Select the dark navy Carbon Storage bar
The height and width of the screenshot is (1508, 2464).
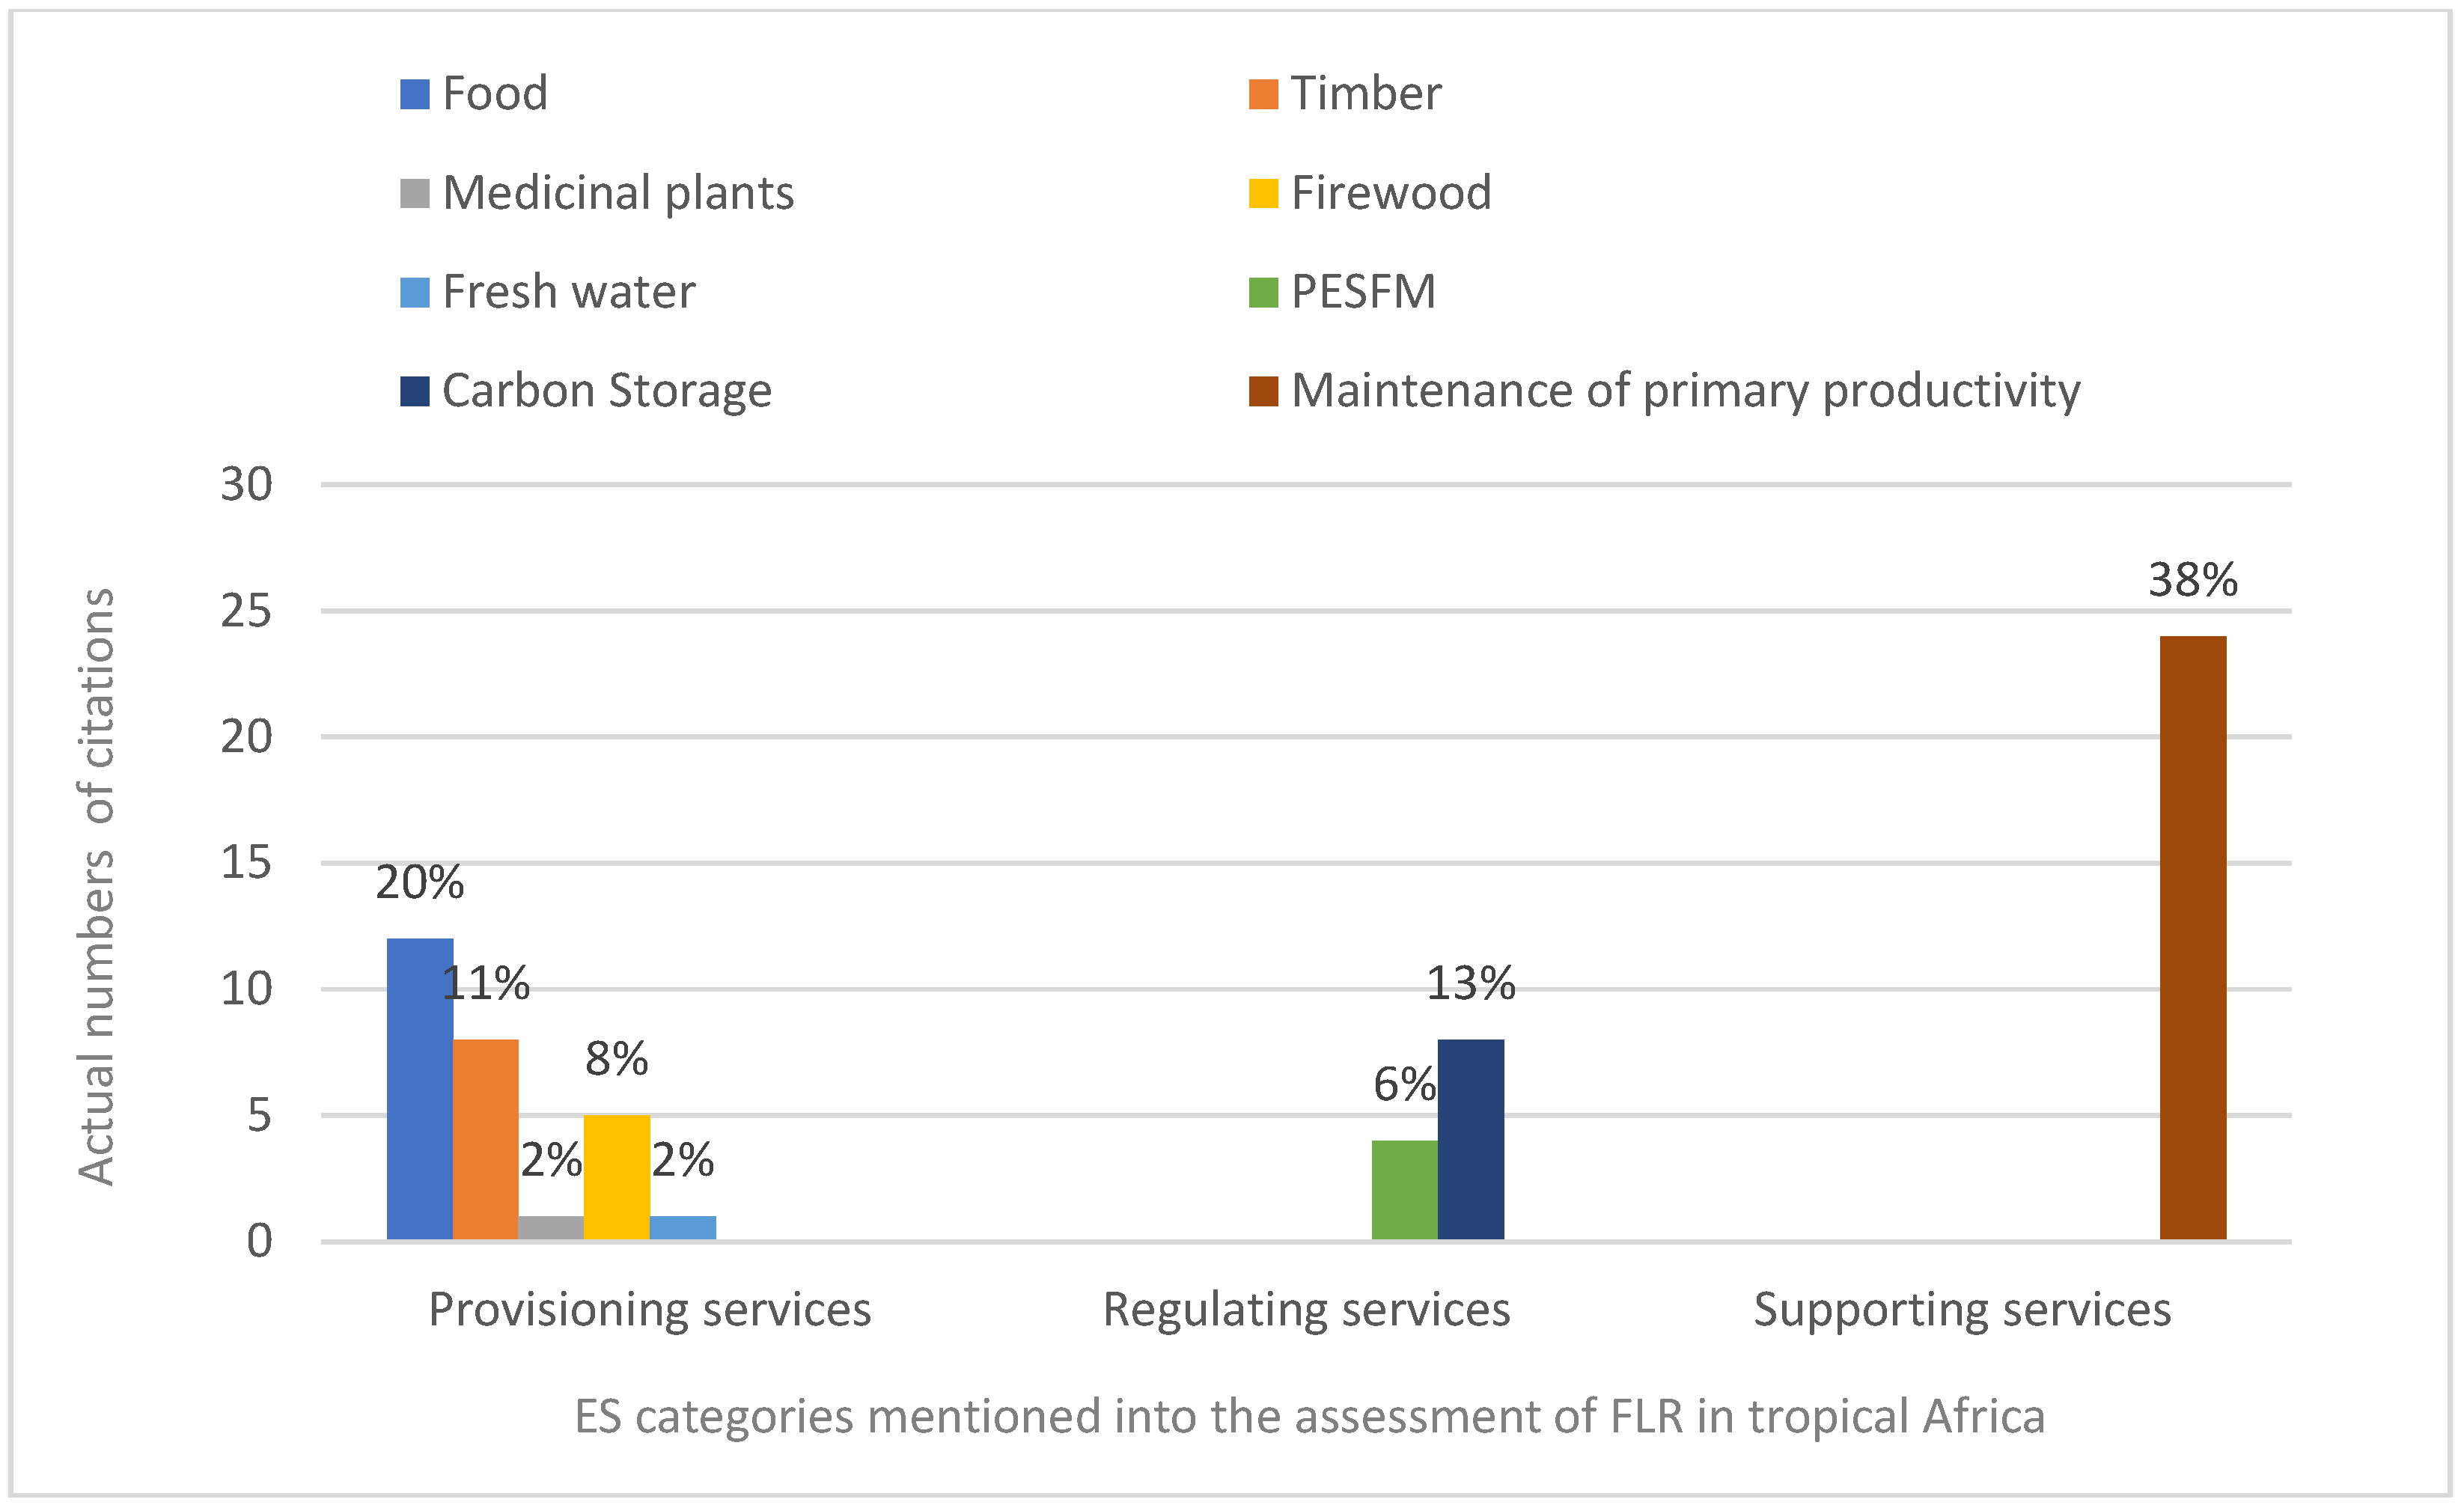pos(1470,1140)
